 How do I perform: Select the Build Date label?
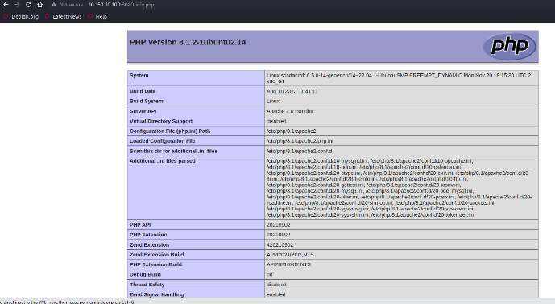(x=143, y=91)
